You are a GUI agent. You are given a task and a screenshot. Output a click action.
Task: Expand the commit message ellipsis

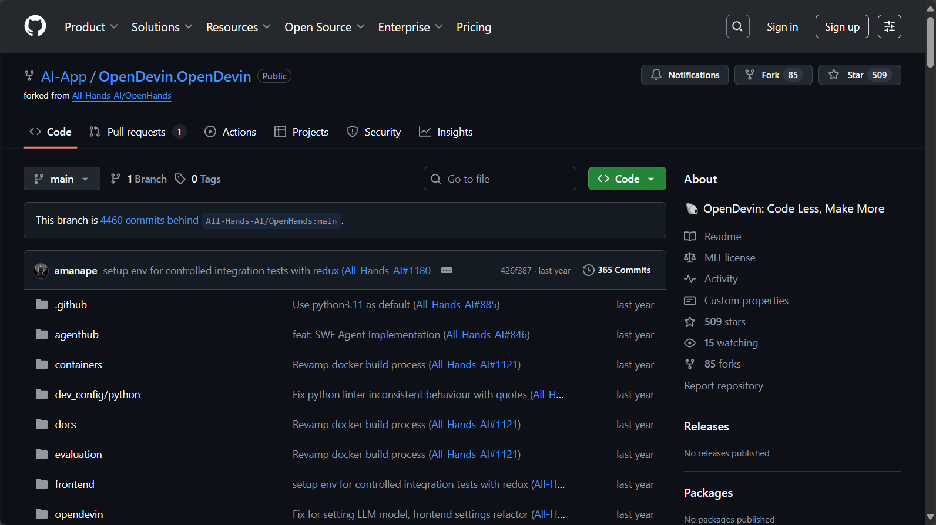coord(447,270)
